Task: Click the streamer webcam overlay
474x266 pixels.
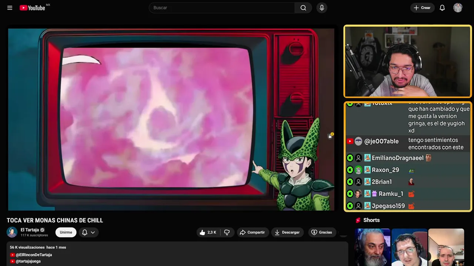Action: tap(407, 61)
